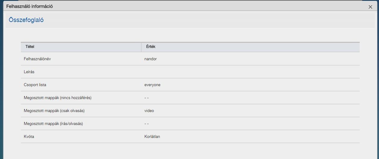Click the quota value Korlátlan
Image resolution: width=379 pixels, height=159 pixels.
(x=152, y=137)
